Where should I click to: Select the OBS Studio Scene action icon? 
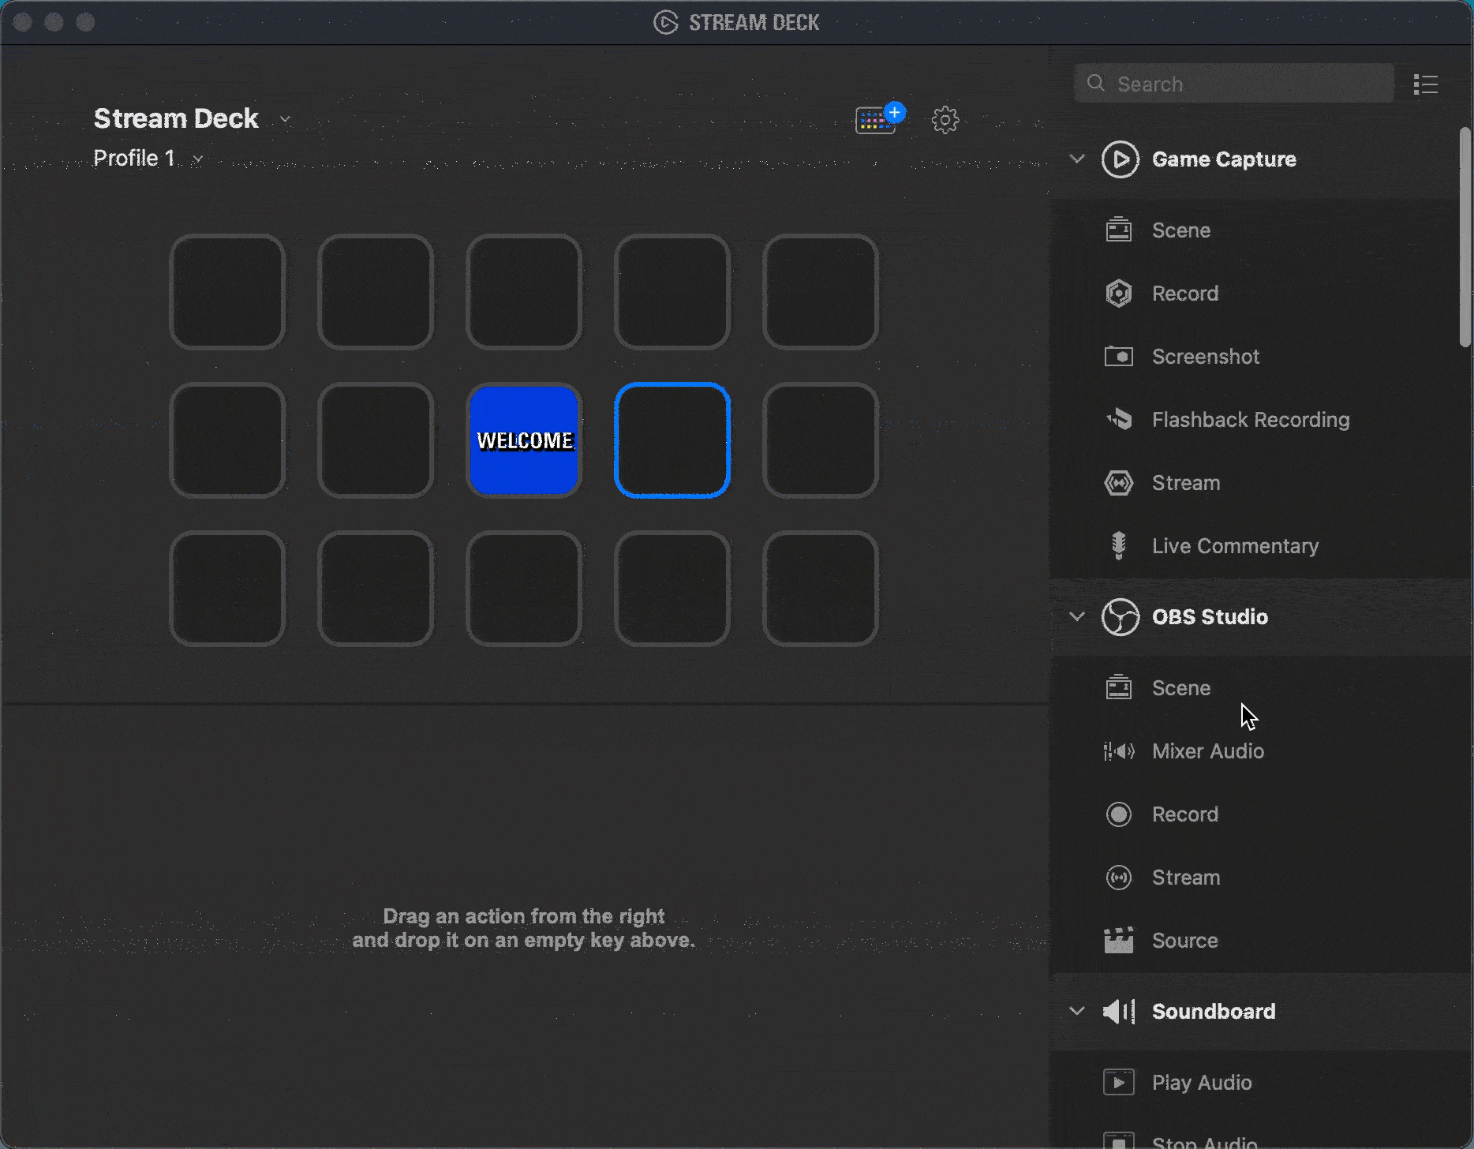(1119, 688)
